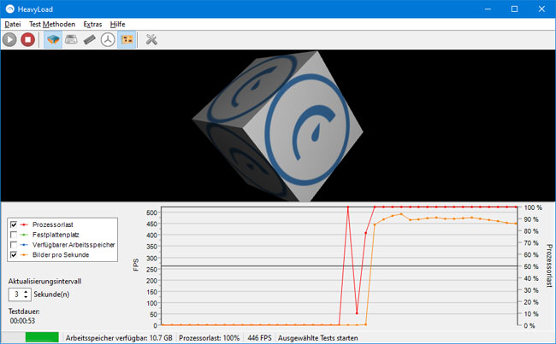Image resolution: width=556 pixels, height=344 pixels.
Task: Open the Test Methoden menu
Action: click(x=52, y=24)
